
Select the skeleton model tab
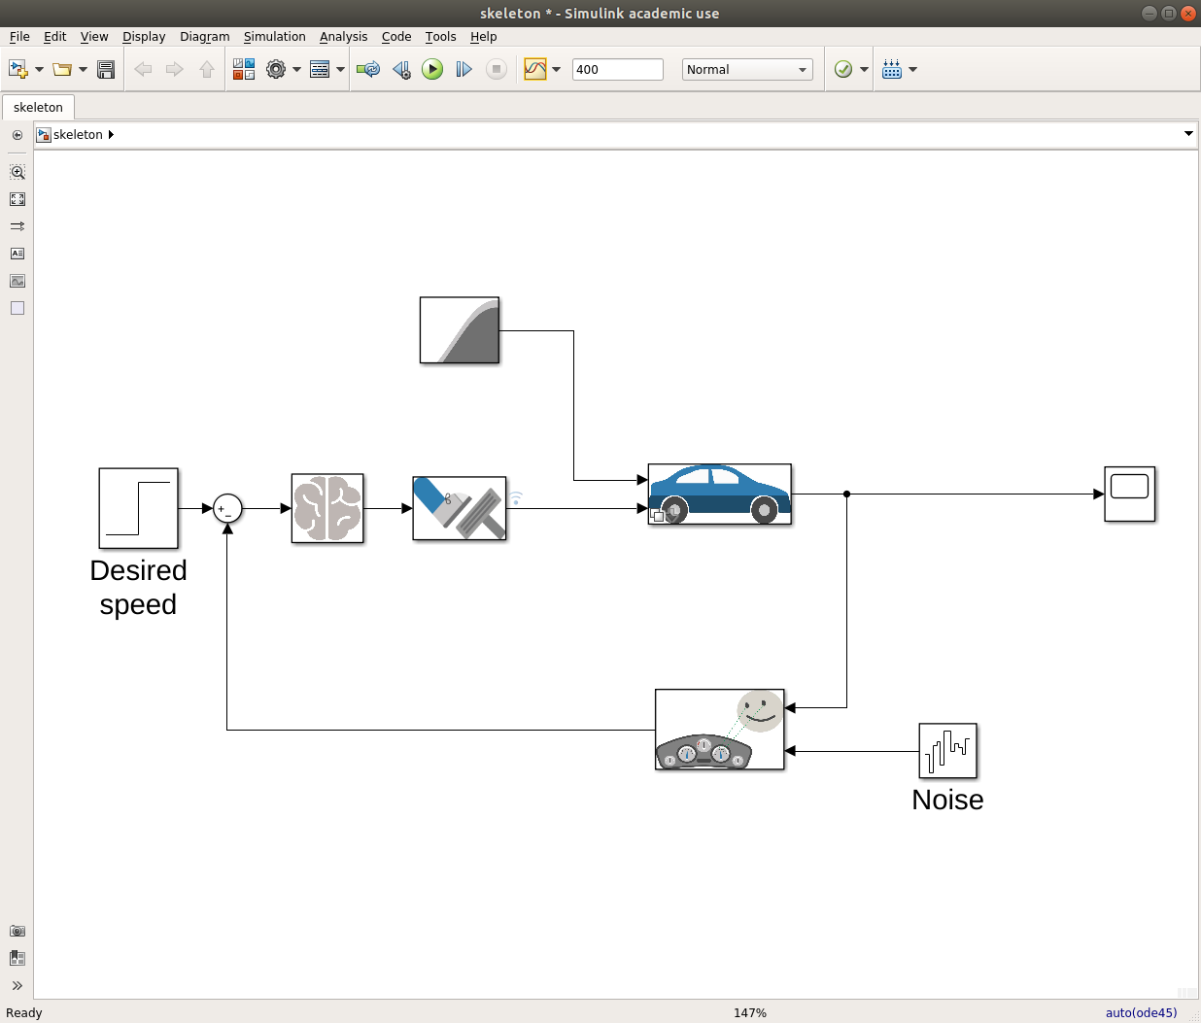click(38, 107)
